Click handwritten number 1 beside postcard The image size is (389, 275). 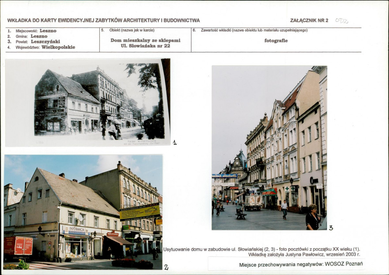tap(175, 142)
